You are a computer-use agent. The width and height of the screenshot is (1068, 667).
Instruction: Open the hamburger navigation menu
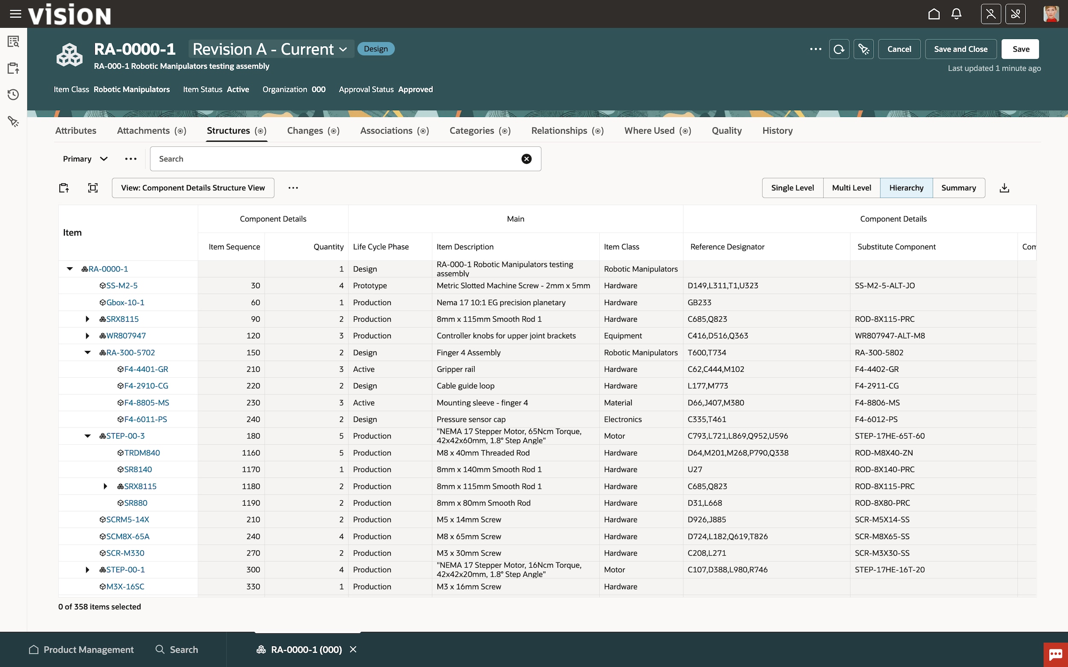pos(15,14)
